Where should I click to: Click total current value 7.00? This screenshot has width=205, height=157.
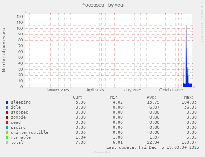click(81, 142)
